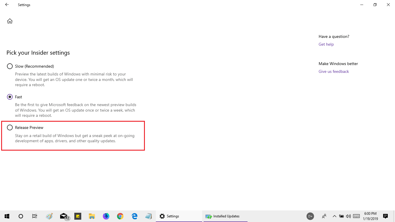Open the clock showing 6:00 PM
This screenshot has height=222, width=395.
(x=370, y=216)
